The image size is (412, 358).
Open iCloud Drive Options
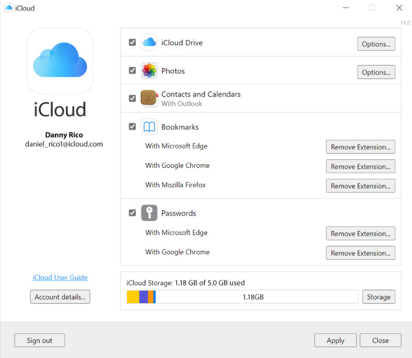click(376, 44)
